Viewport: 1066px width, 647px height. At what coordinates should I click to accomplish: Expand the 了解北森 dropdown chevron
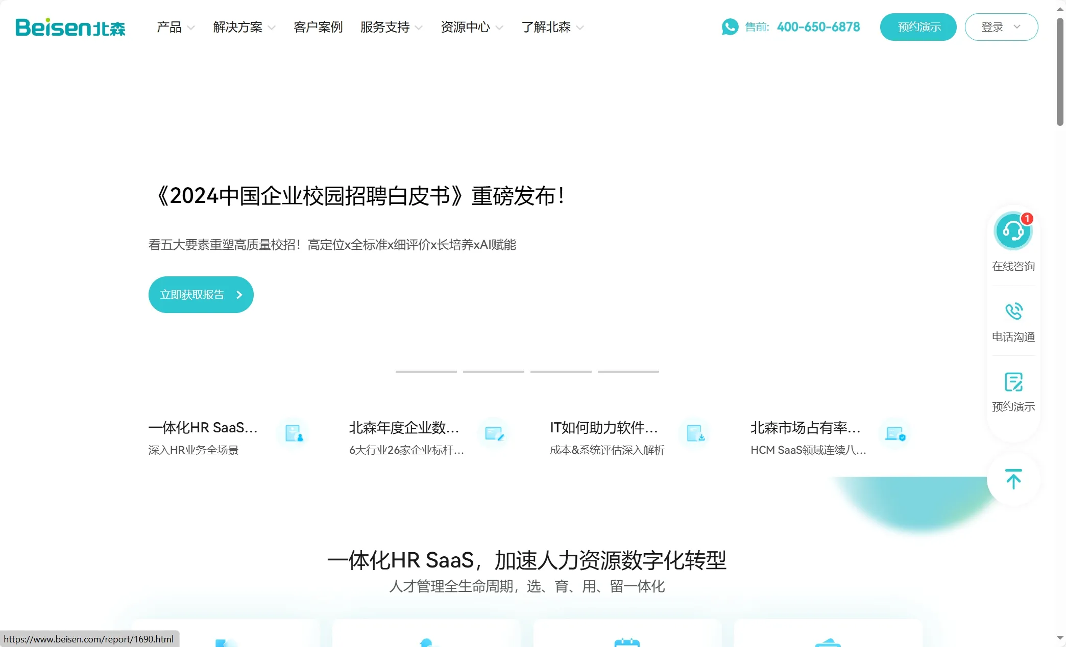pos(579,28)
